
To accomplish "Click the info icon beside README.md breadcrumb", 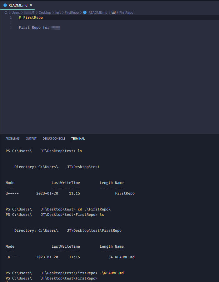I will 85,12.
